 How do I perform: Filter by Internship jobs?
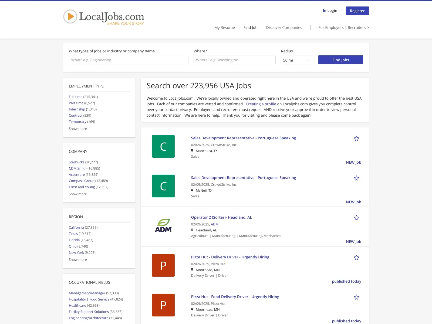click(77, 109)
